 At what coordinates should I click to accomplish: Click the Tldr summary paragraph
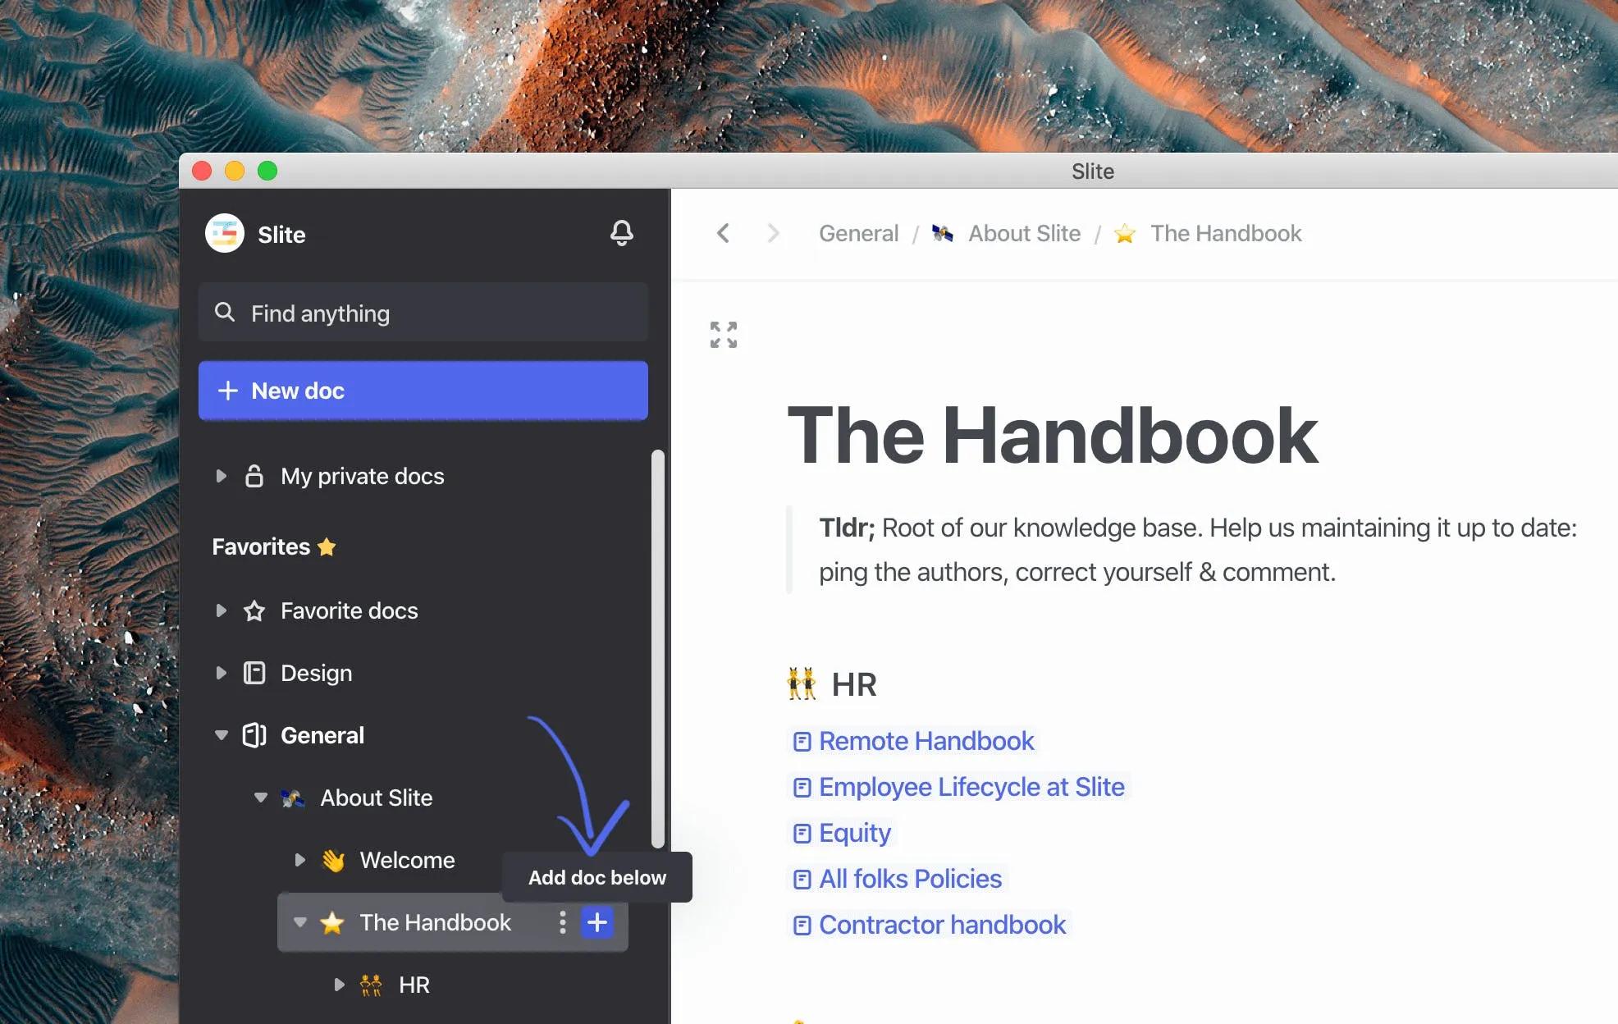tap(1198, 550)
